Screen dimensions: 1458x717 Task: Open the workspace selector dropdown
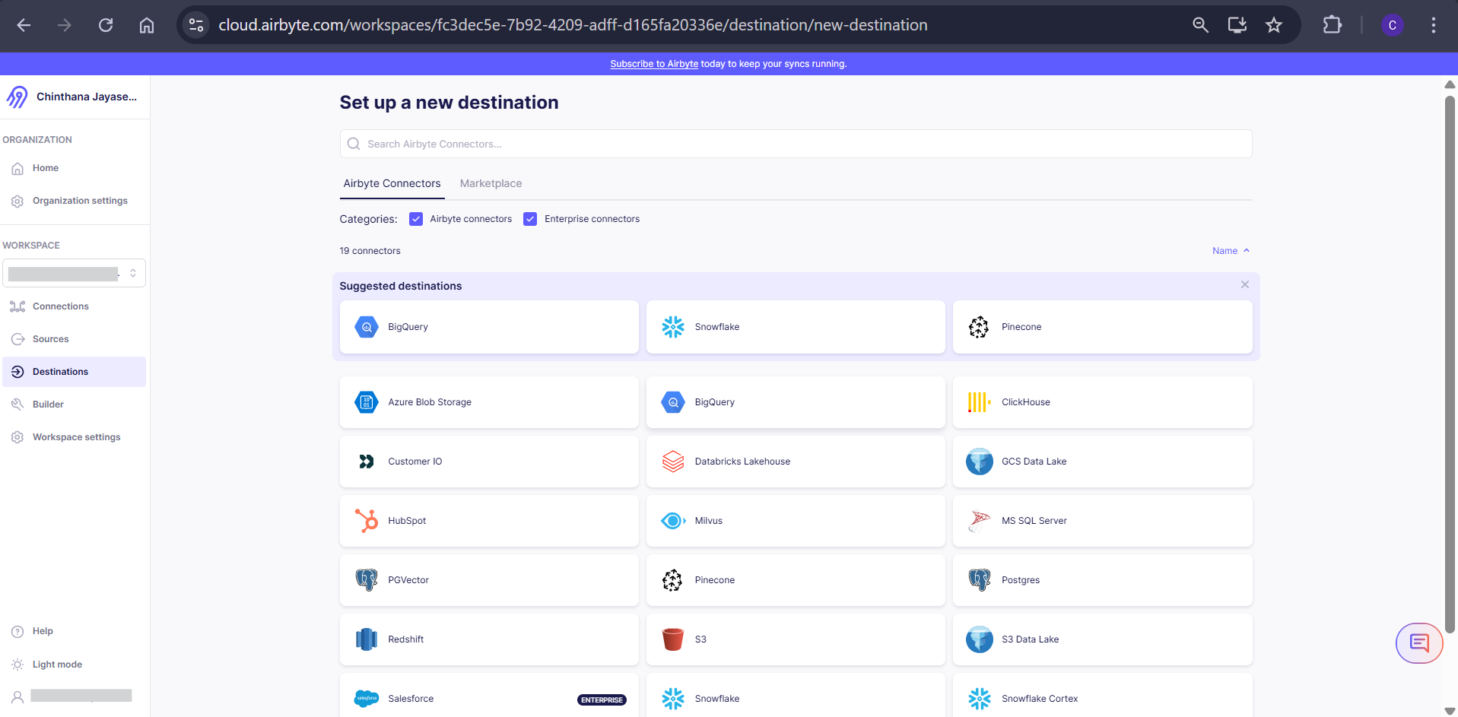pos(74,273)
